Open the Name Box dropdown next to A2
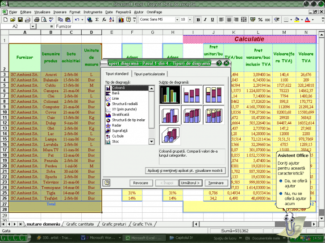Image resolution: width=325 pixels, height=243 pixels. (33, 26)
